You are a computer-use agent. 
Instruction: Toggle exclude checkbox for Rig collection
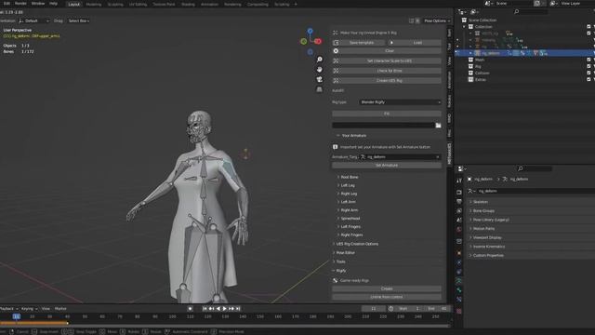pyautogui.click(x=588, y=66)
